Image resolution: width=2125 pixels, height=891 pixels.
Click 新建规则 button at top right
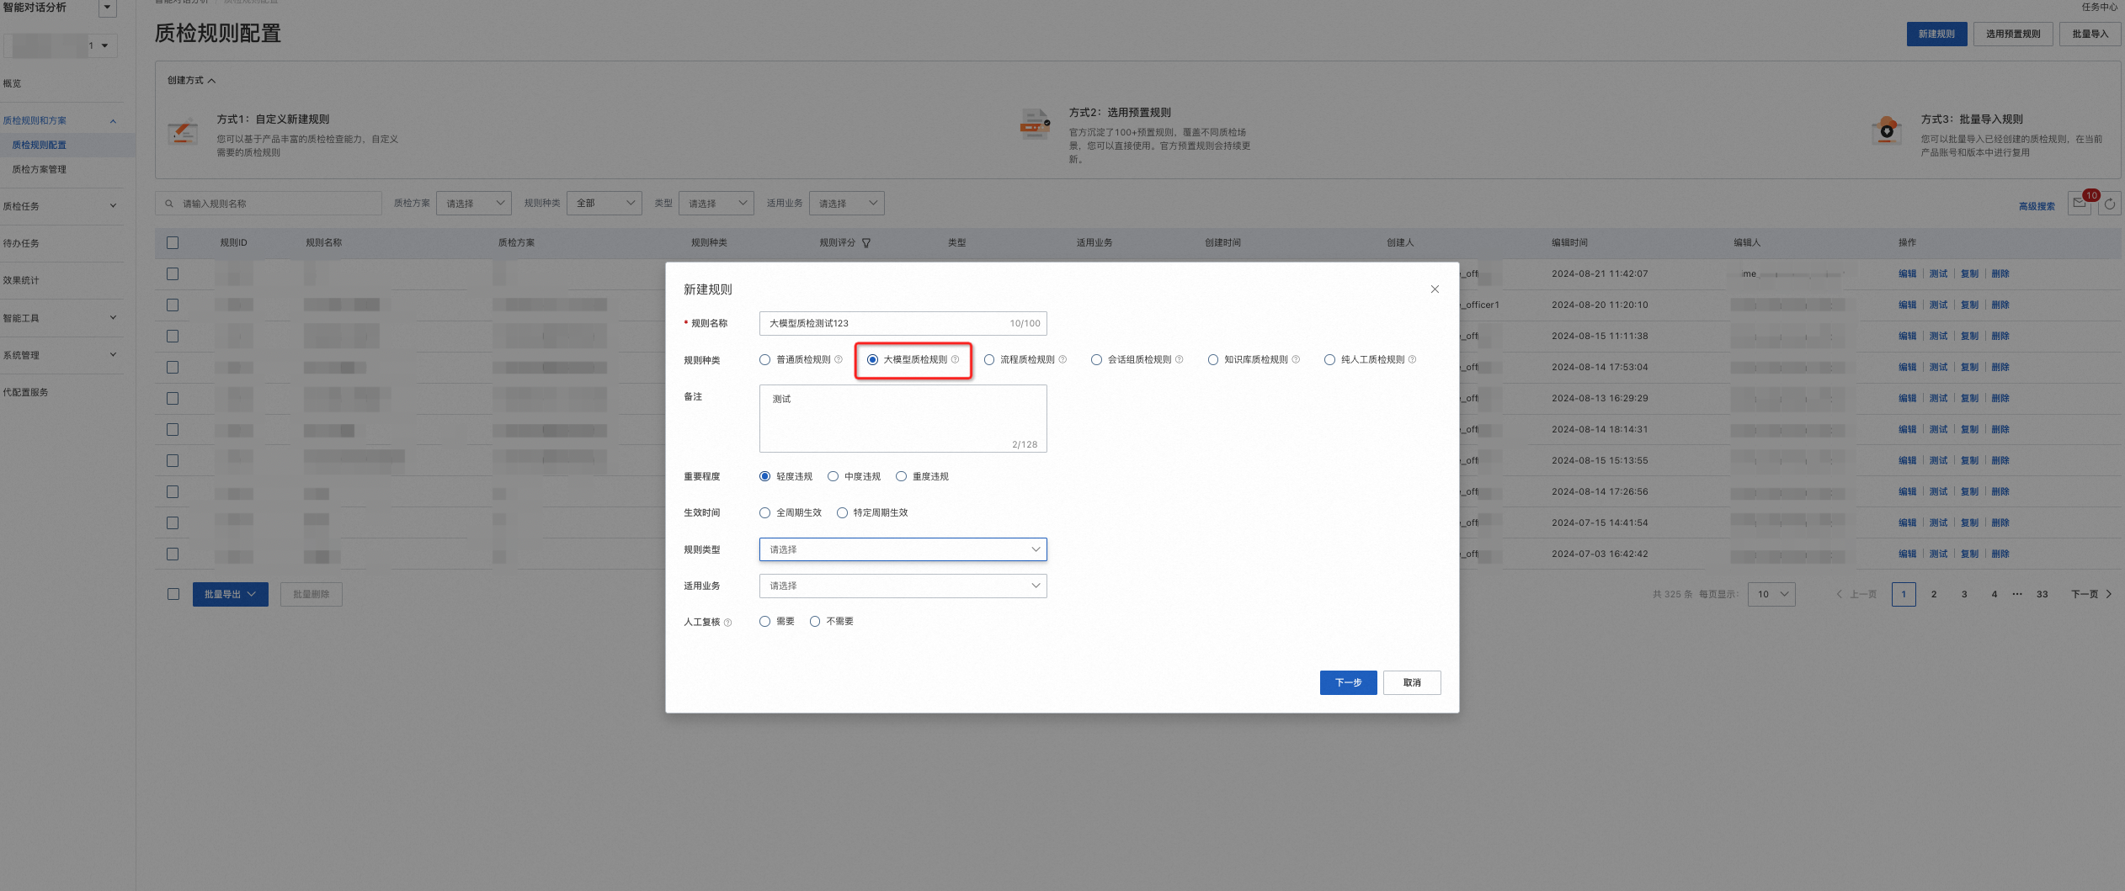point(1936,34)
